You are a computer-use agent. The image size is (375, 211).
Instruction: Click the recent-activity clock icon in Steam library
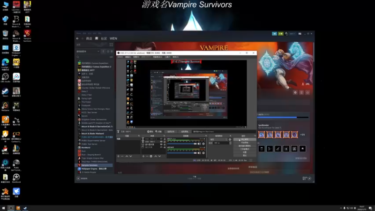click(x=108, y=52)
